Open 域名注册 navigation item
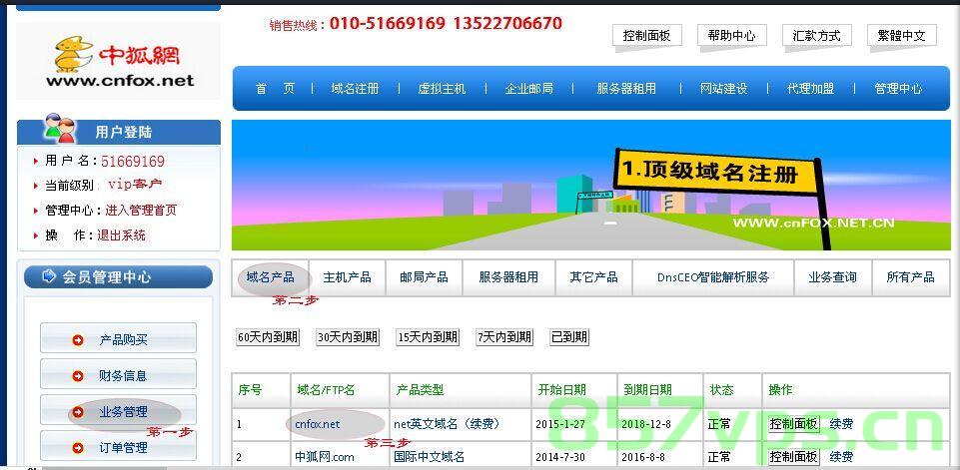The width and height of the screenshot is (960, 470). pos(355,89)
